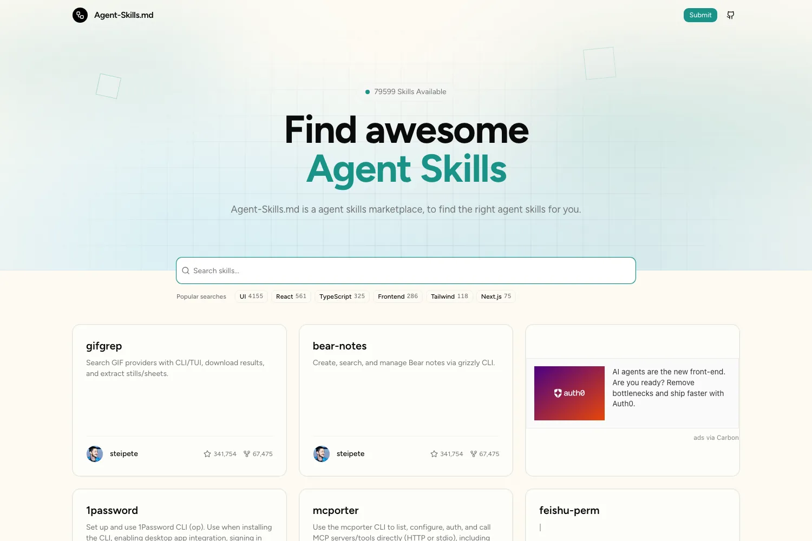The height and width of the screenshot is (541, 812).
Task: Click the bear-notes description text
Action: (x=404, y=363)
